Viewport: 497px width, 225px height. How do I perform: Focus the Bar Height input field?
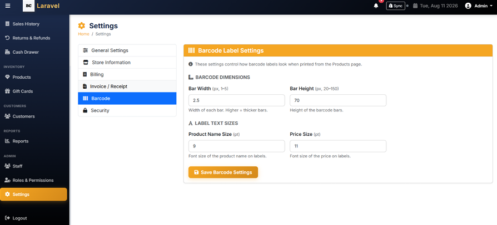tap(338, 100)
